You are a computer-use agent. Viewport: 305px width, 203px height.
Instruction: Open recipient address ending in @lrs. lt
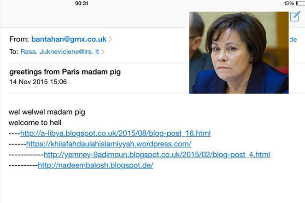coord(60,52)
